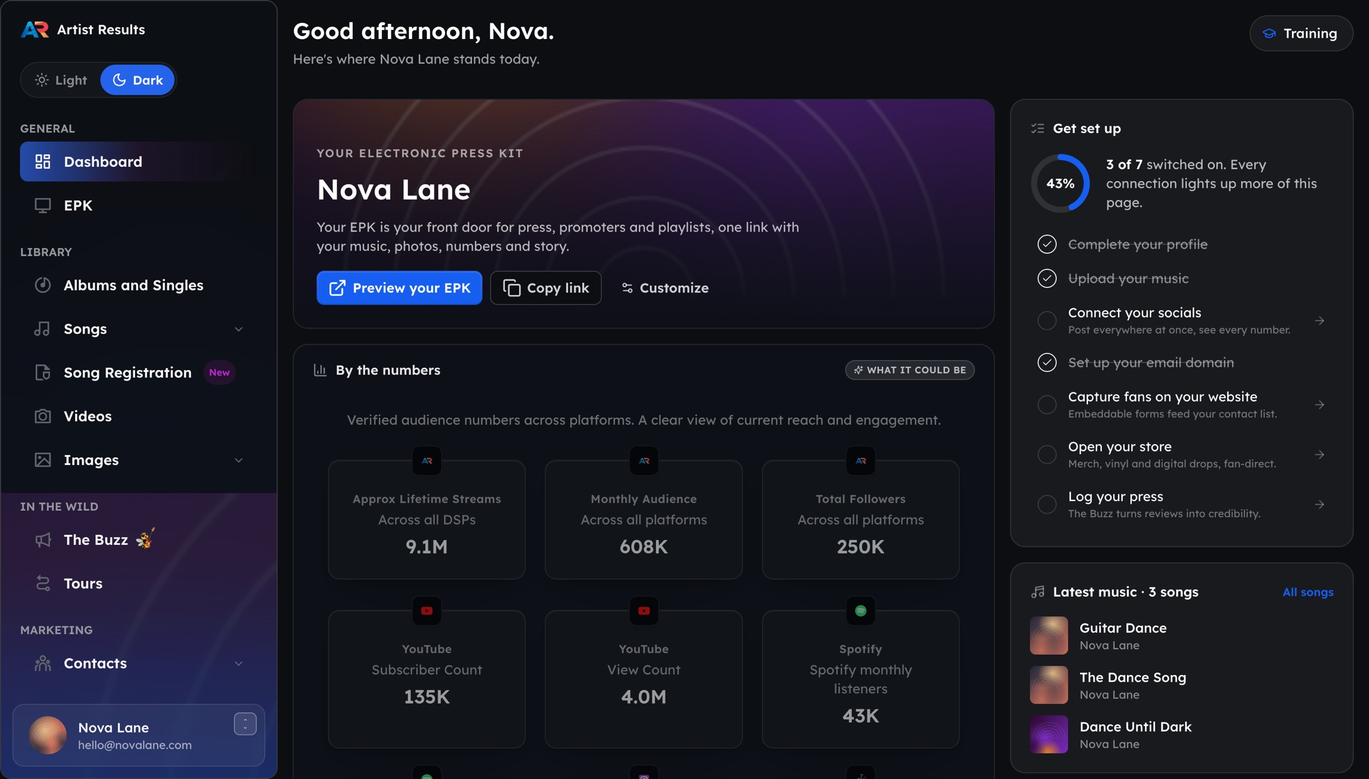The image size is (1369, 779).
Task: Click the Images picture icon
Action: (x=43, y=460)
